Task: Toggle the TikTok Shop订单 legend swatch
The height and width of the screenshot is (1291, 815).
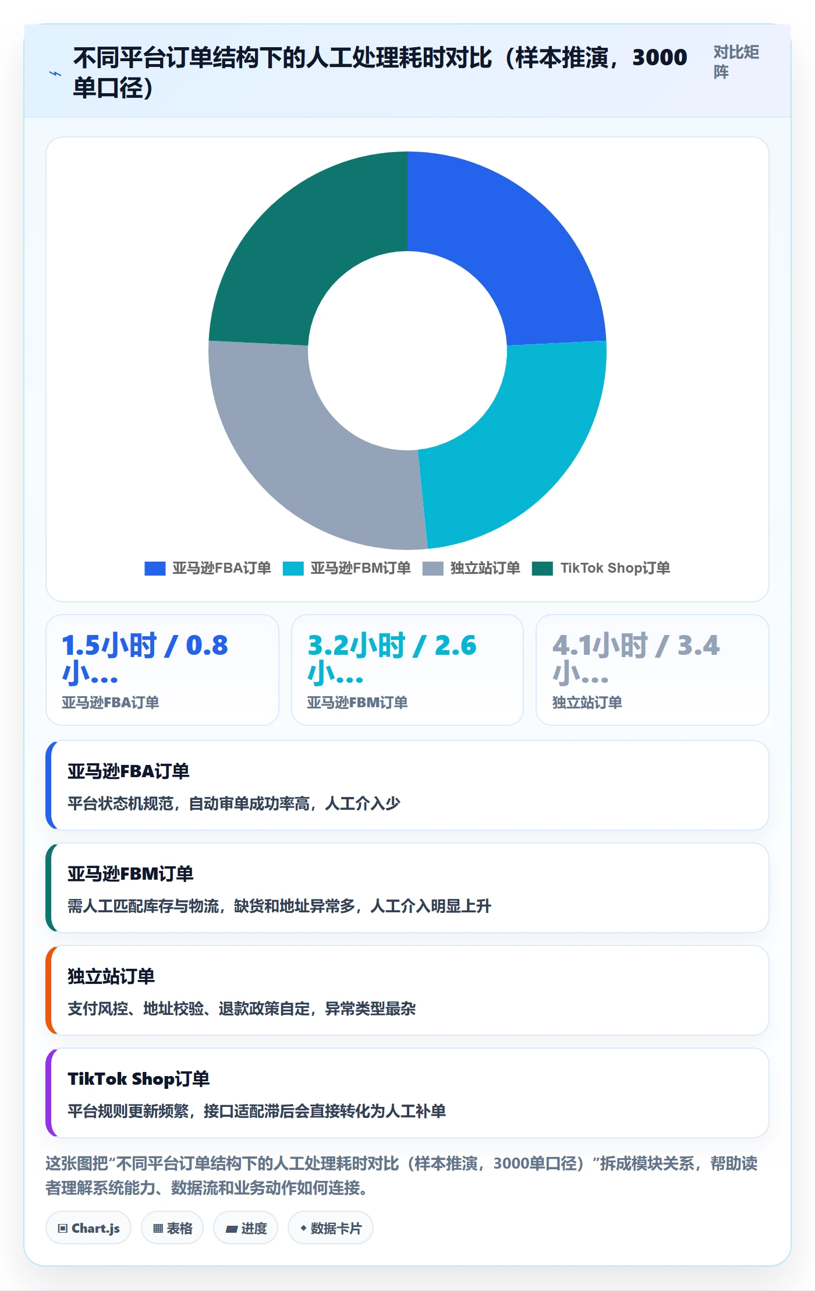Action: (x=543, y=569)
